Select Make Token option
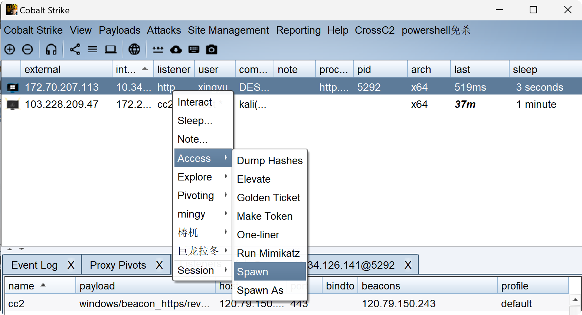 [x=270, y=216]
